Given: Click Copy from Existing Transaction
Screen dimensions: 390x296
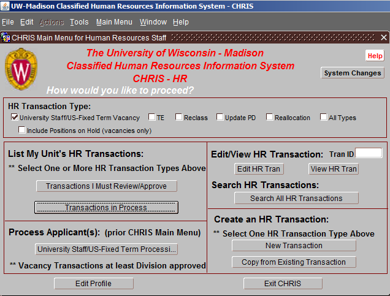Looking at the screenshot, I should (294, 262).
